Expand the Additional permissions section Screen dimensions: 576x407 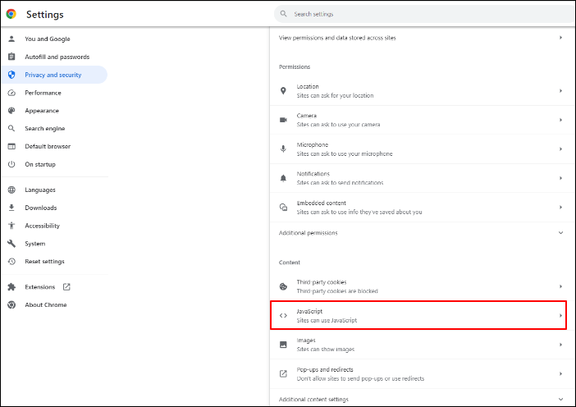(x=560, y=233)
